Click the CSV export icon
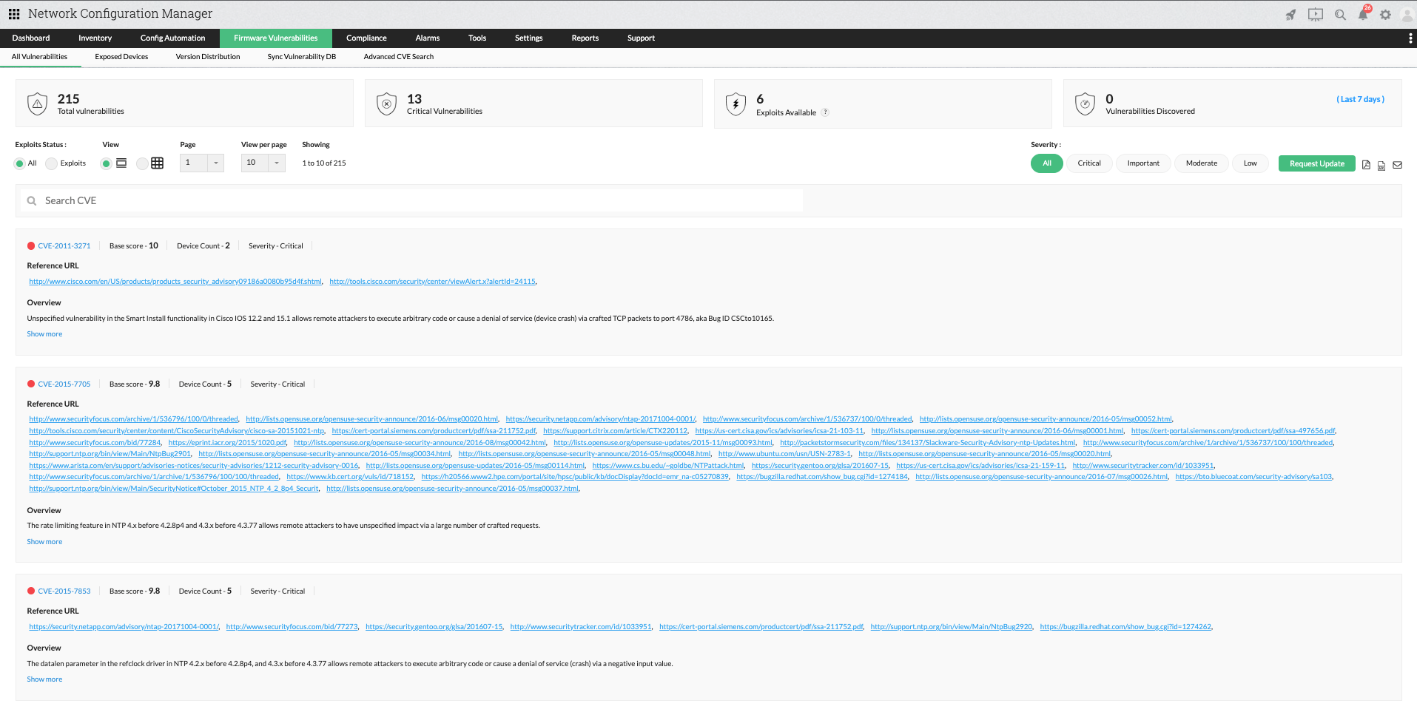This screenshot has width=1417, height=712. coord(1381,165)
